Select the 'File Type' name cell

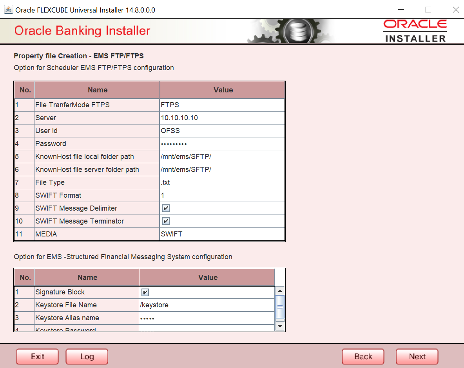[x=97, y=183]
